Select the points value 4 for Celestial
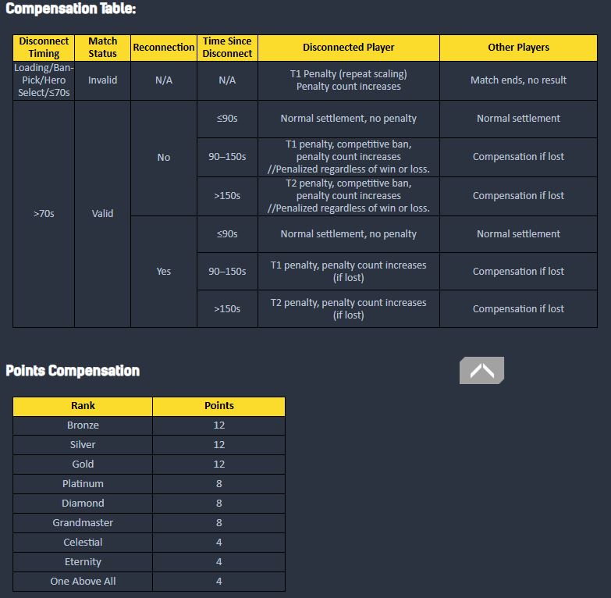Screen dimensions: 611x598 219,543
